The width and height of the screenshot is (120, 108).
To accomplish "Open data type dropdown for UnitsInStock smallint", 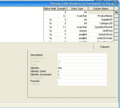I will pos(77,35).
